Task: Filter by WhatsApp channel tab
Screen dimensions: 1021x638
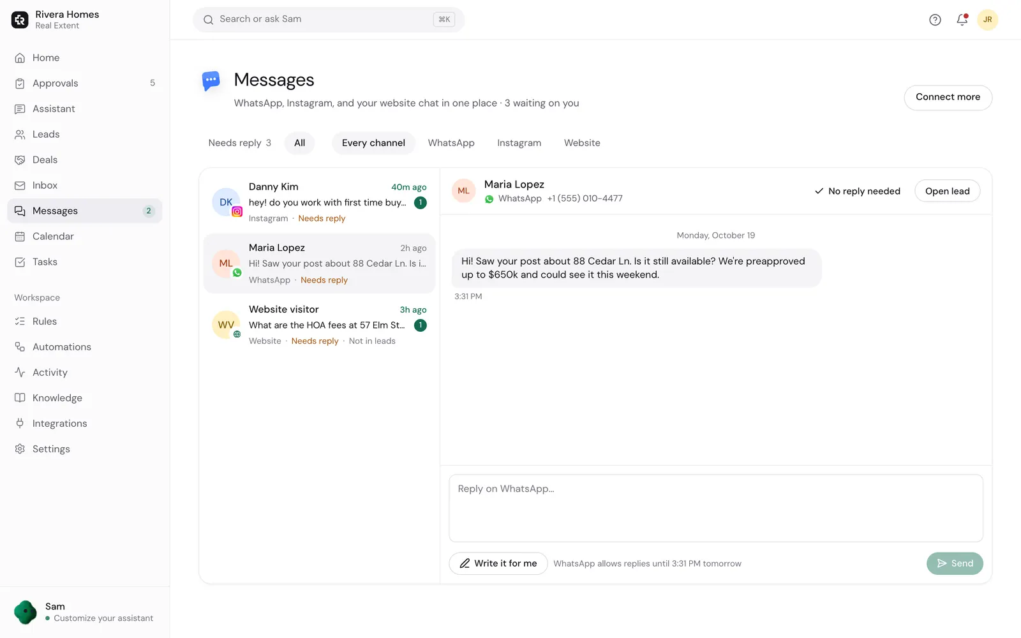Action: coord(451,143)
